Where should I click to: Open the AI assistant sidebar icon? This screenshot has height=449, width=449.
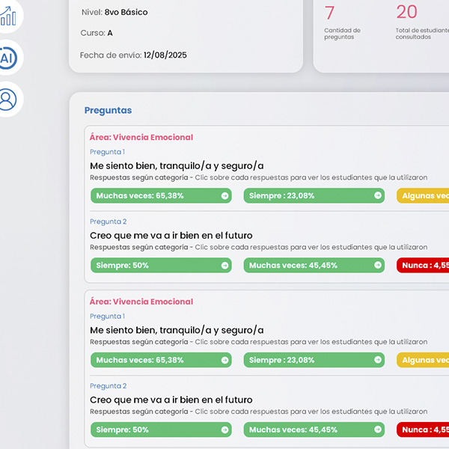pos(7,58)
